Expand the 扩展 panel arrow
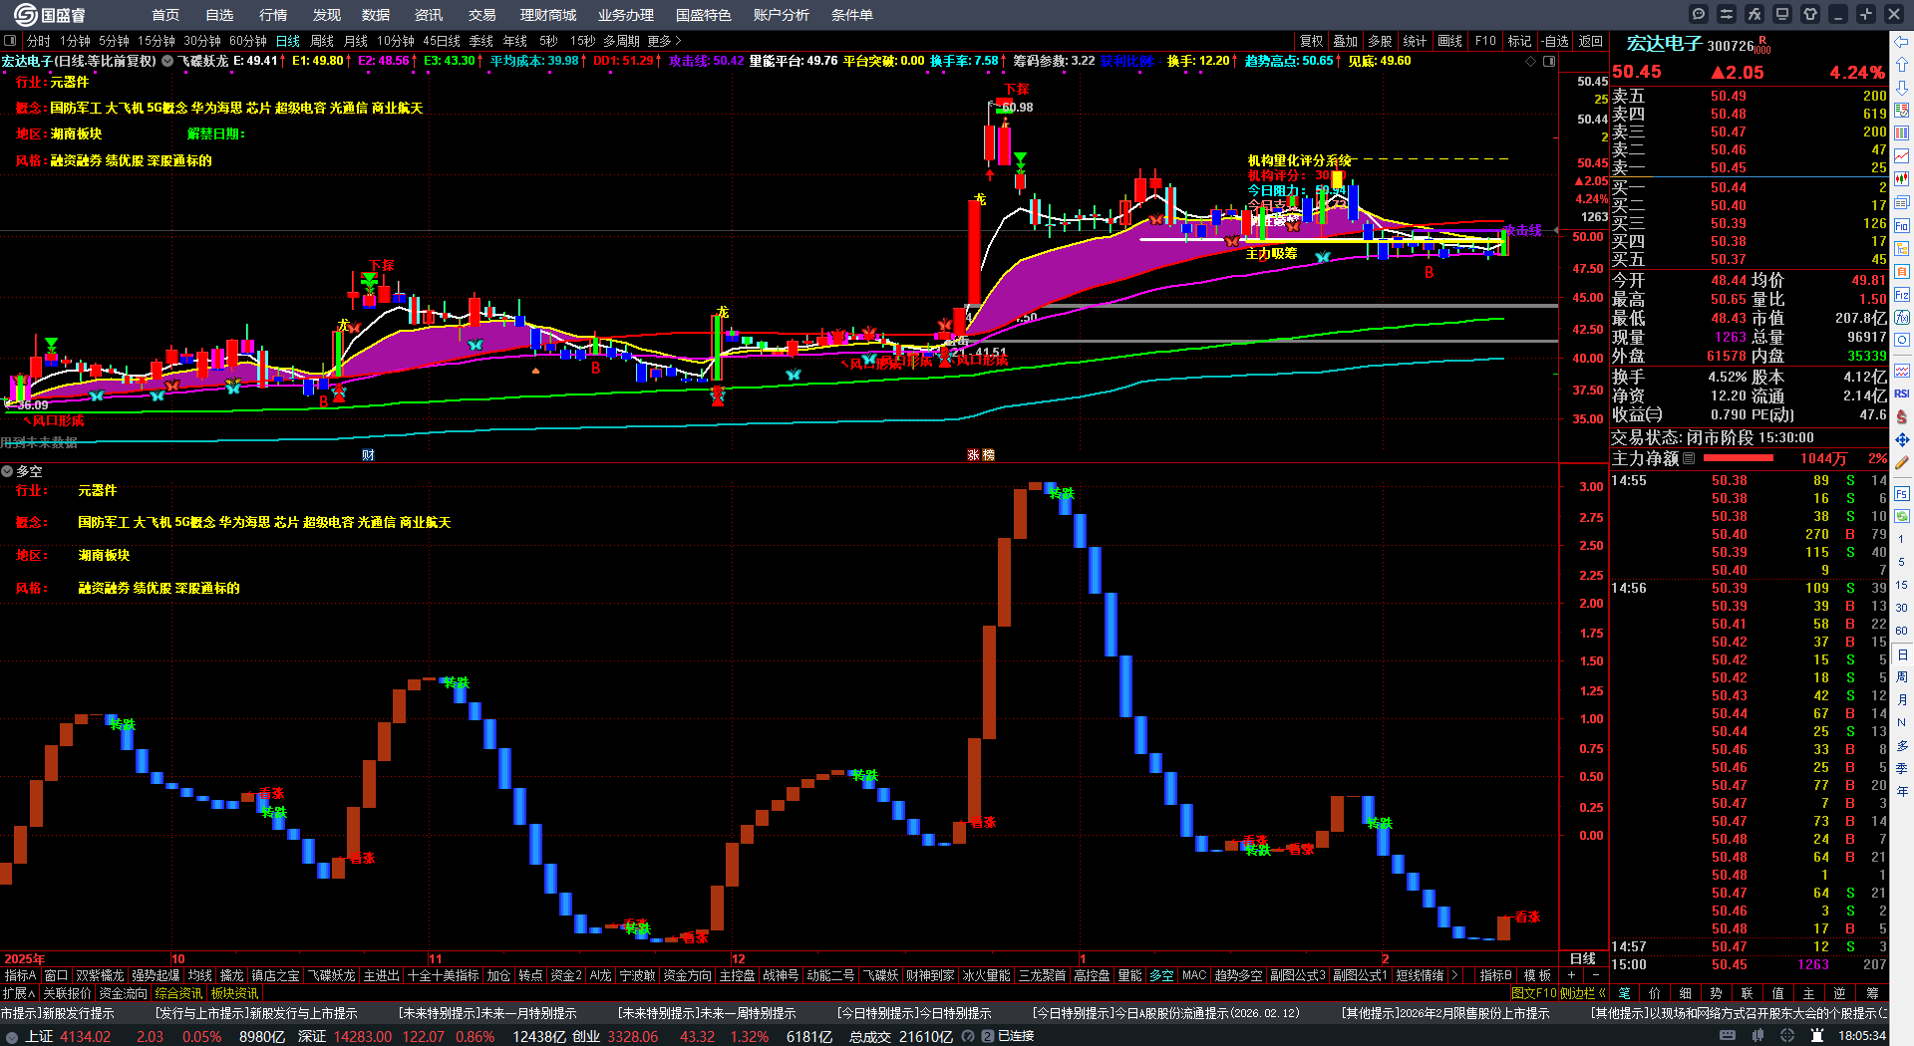 (19, 993)
